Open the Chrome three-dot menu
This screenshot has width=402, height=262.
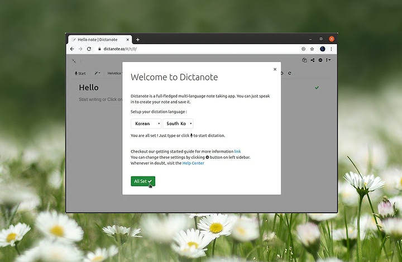331,49
